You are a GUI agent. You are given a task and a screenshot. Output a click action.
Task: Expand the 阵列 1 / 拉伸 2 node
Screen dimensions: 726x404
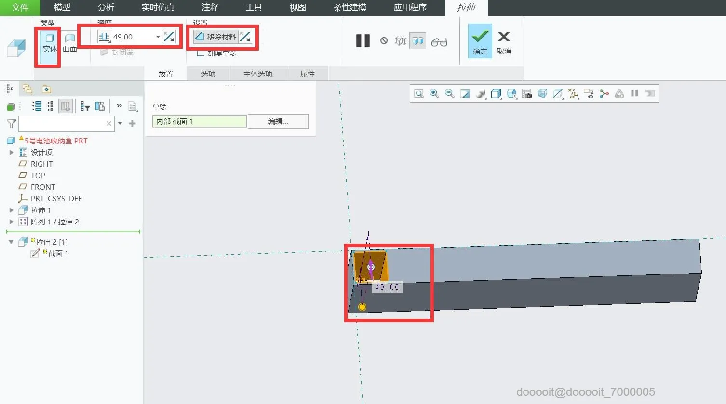pos(12,222)
